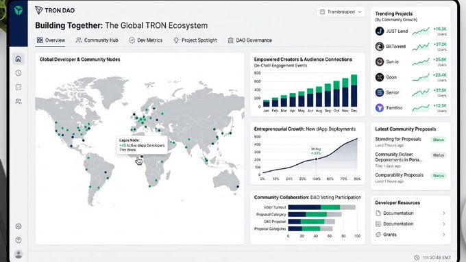Viewport: 466px width, 262px height.
Task: Open Community Bolaw Deporrements proposal
Action: coord(399,157)
